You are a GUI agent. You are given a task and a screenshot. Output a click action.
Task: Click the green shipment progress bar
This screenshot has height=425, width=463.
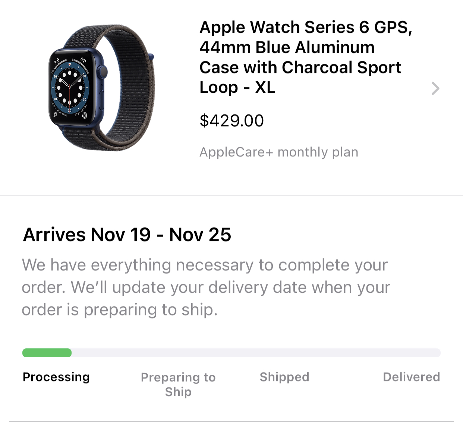tap(47, 352)
